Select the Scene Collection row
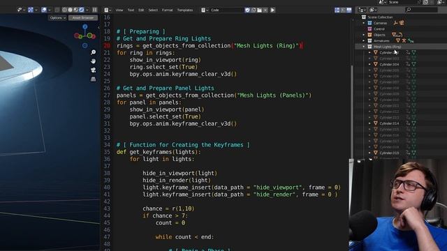 400,17
